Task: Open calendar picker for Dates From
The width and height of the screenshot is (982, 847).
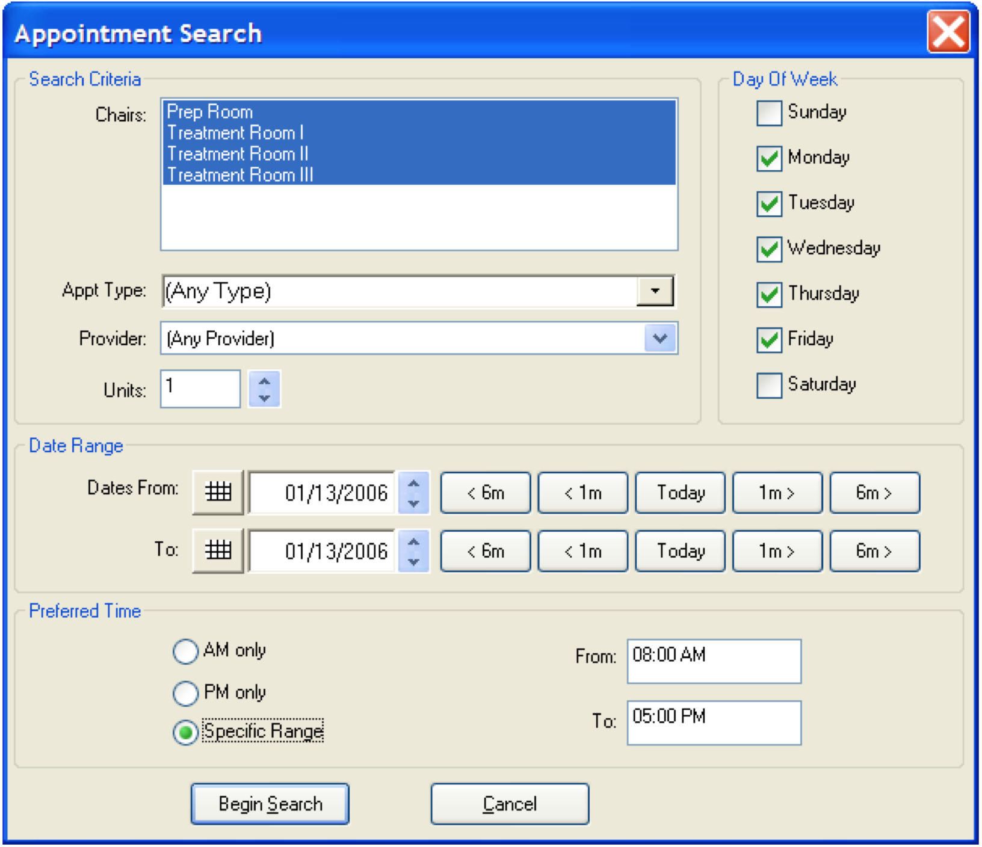Action: 218,492
